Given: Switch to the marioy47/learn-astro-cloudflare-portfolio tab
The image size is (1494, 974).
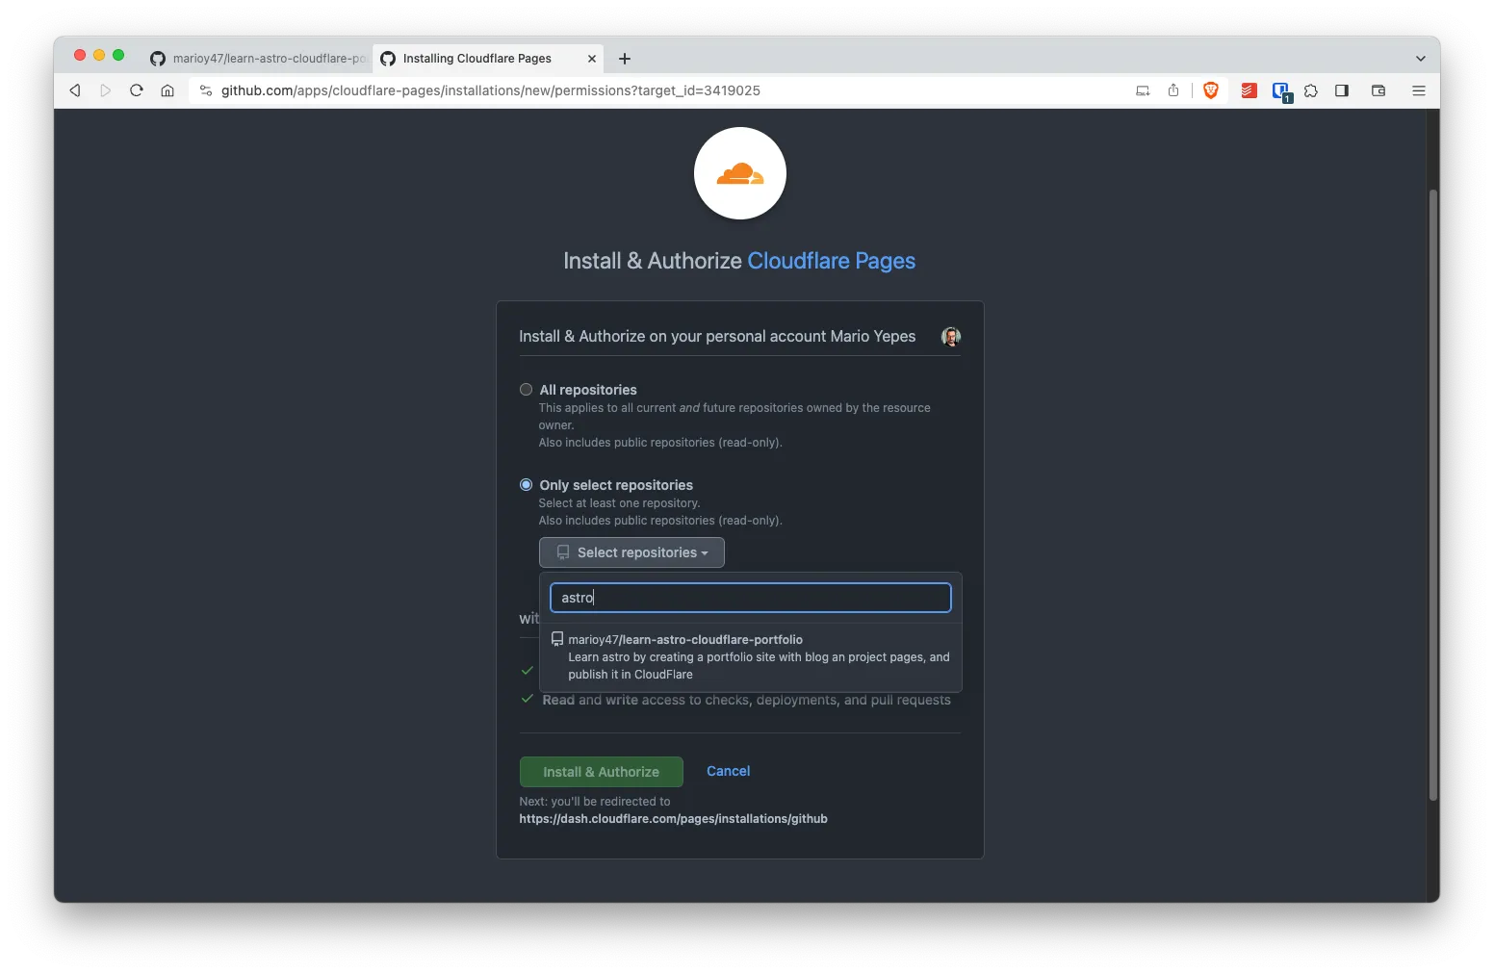Looking at the screenshot, I should (x=258, y=59).
